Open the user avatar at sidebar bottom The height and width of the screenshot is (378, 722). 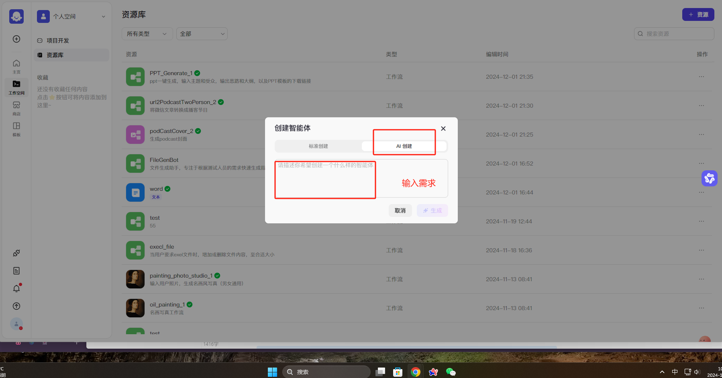[16, 324]
